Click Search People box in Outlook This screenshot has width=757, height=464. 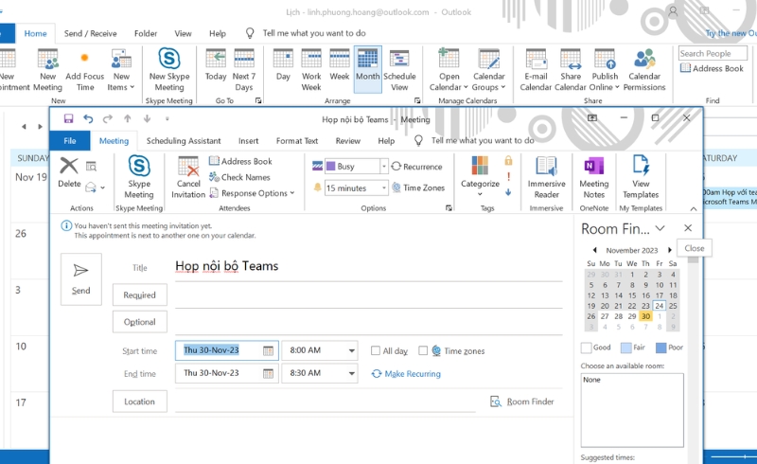713,53
